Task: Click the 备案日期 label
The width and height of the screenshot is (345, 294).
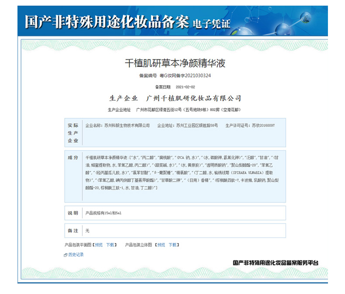Action: [163, 87]
